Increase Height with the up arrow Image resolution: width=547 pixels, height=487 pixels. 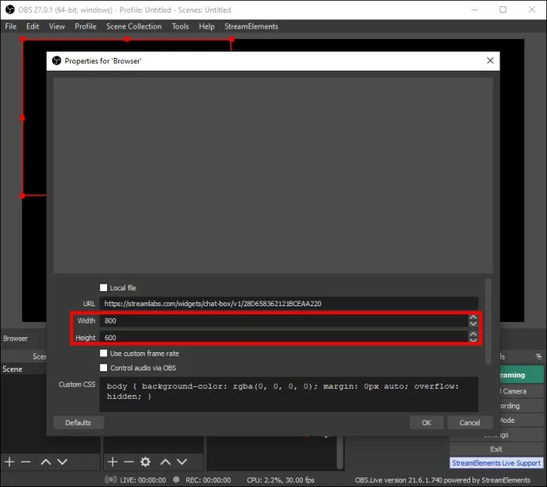tap(473, 334)
